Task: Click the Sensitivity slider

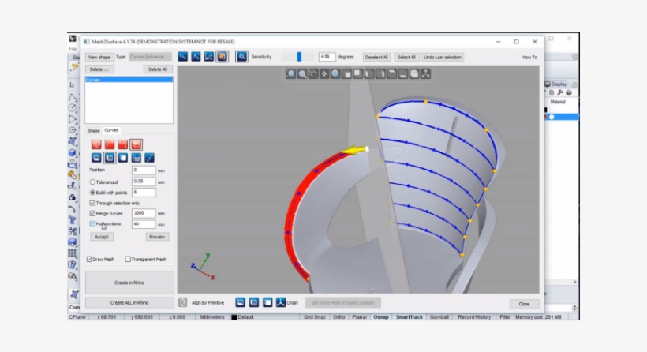Action: pos(298,57)
